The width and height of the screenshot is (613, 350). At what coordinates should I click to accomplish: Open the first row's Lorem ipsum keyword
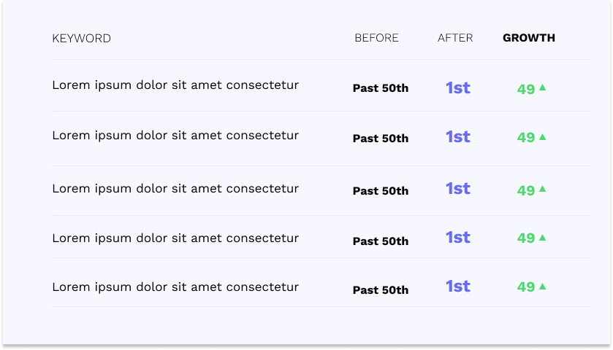(x=175, y=85)
